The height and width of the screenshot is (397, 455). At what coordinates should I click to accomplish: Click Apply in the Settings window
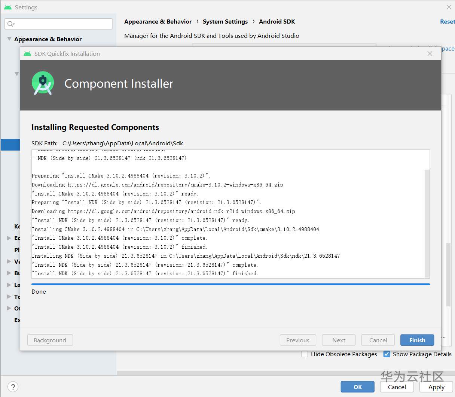[436, 387]
